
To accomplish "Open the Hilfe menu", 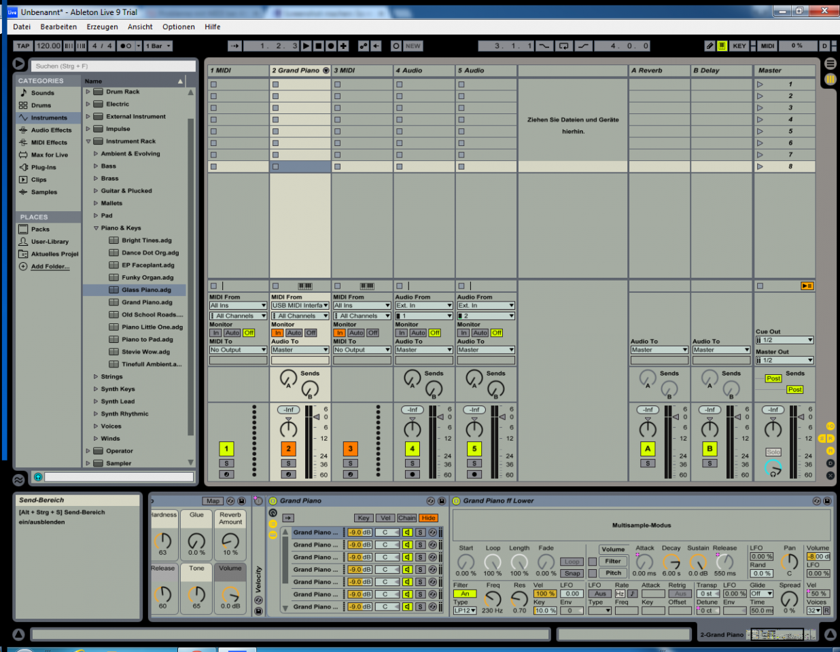I will point(213,27).
